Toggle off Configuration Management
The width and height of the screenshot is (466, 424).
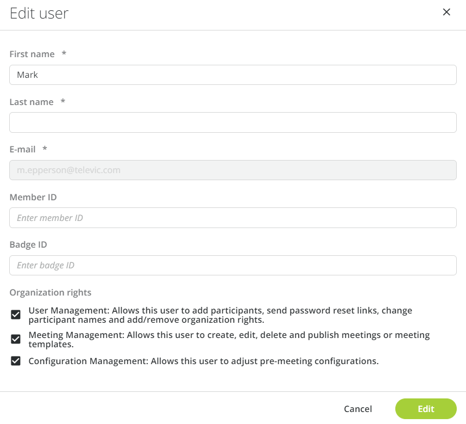pyautogui.click(x=15, y=361)
